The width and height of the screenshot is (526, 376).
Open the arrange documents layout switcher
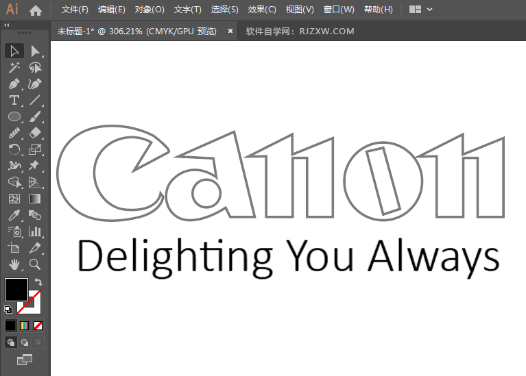[x=415, y=10]
